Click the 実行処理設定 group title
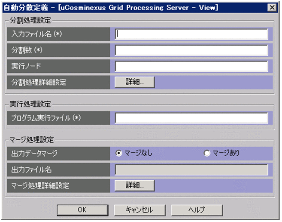 click(x=30, y=104)
